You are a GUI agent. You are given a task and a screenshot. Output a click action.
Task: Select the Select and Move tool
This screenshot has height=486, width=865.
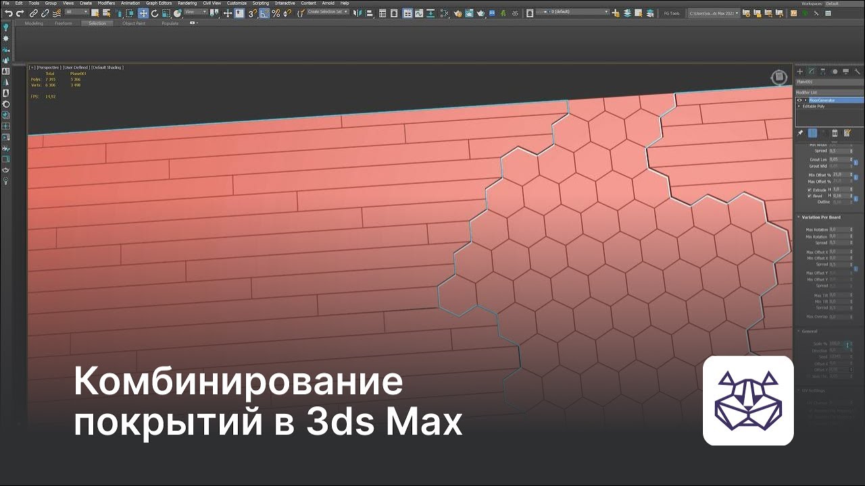[x=143, y=13]
